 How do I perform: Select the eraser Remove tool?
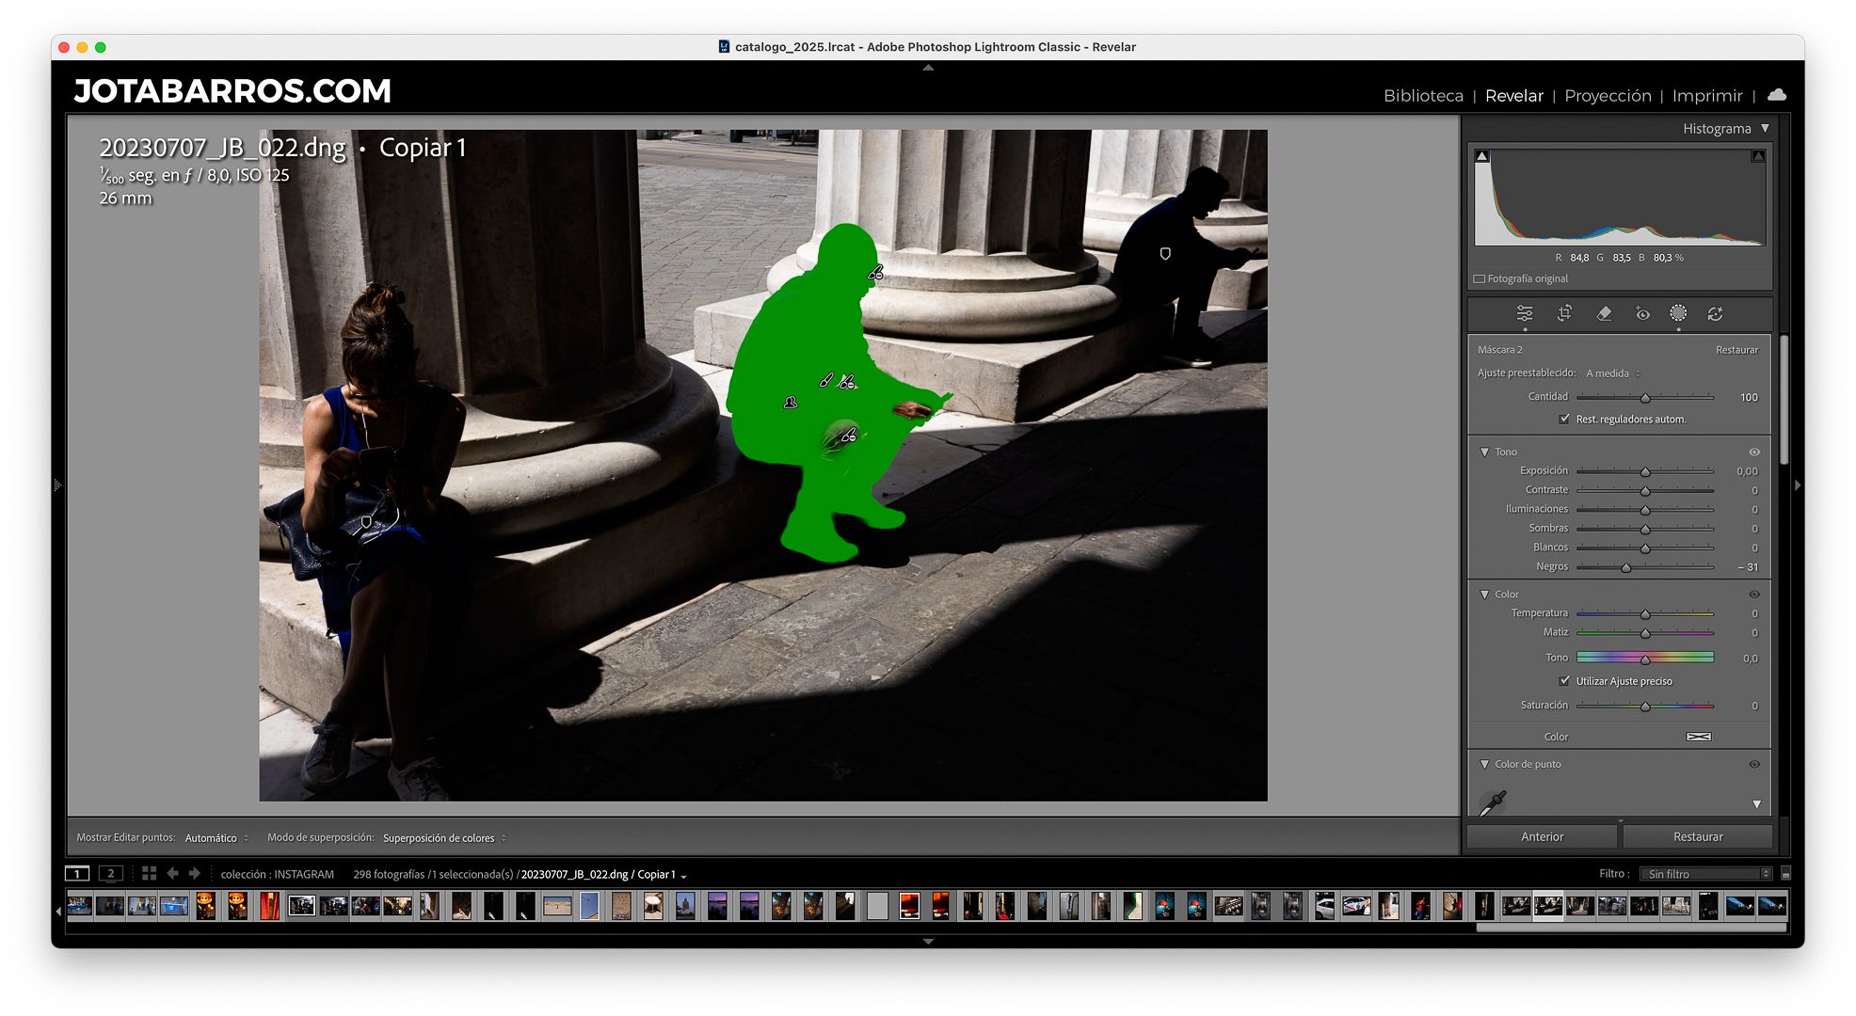[1604, 313]
